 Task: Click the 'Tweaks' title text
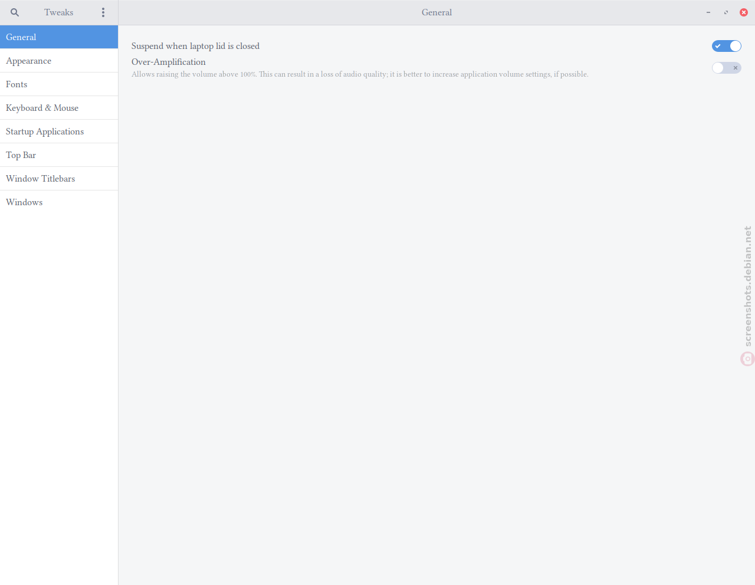(59, 12)
